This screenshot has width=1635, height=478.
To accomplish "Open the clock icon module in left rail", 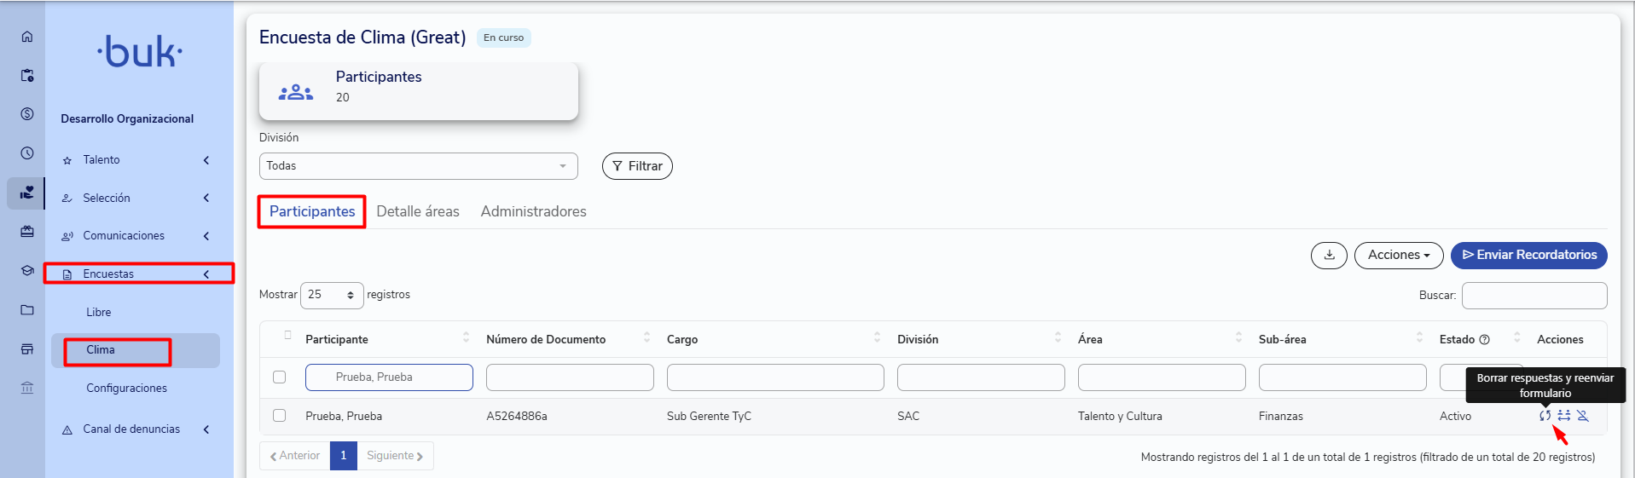I will [27, 153].
